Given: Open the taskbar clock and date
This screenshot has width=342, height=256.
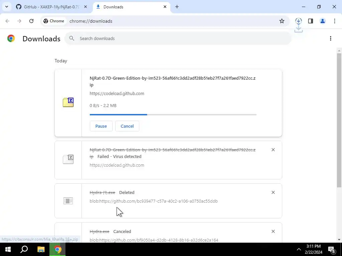Looking at the screenshot, I should [x=314, y=249].
